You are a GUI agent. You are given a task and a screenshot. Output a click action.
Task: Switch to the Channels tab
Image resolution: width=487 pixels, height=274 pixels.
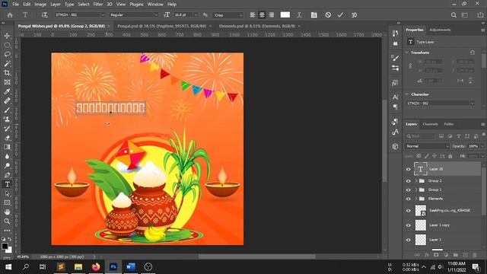pos(430,124)
